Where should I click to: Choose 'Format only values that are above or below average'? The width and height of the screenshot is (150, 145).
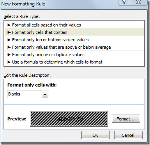click(x=74, y=47)
